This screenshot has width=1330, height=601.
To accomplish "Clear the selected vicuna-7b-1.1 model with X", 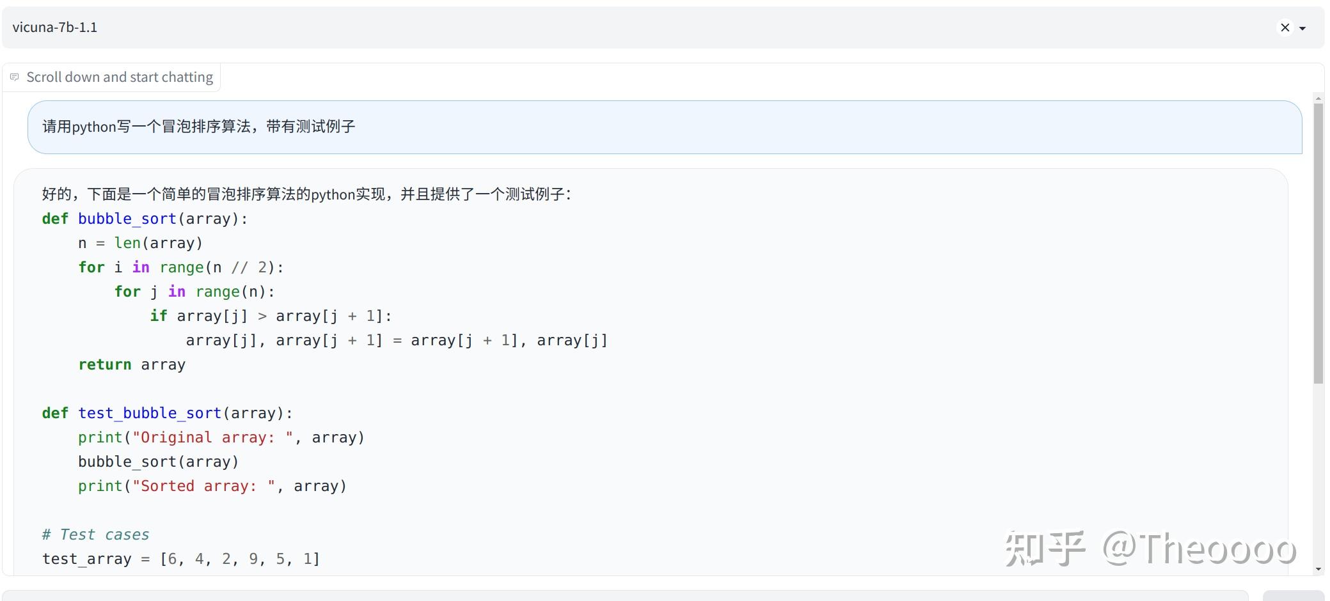I will 1285,27.
